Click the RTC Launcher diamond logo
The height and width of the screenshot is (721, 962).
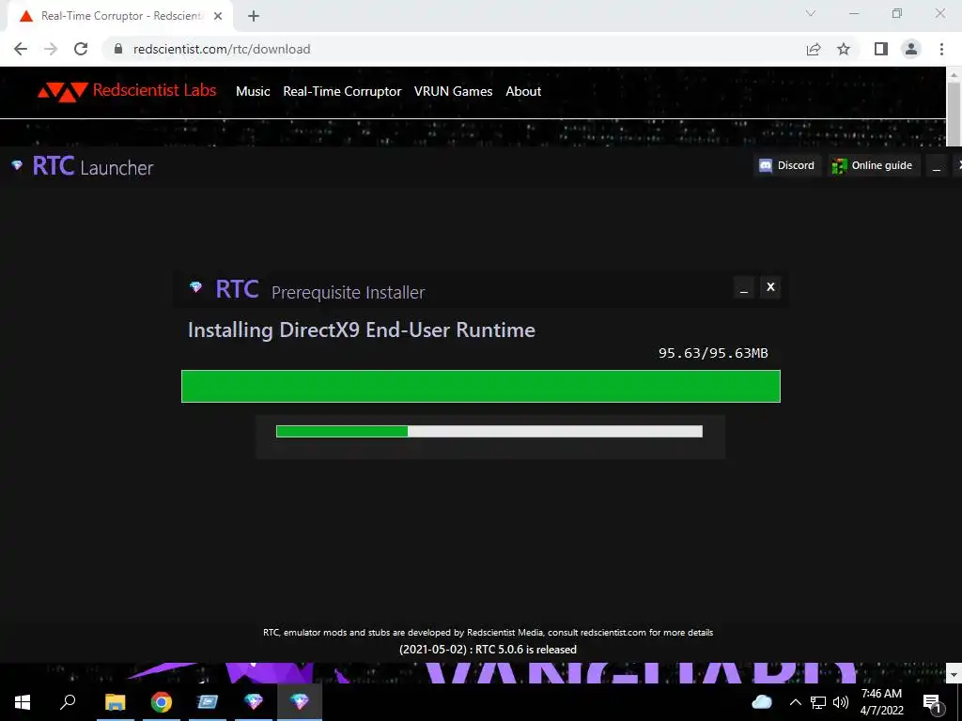(x=17, y=165)
